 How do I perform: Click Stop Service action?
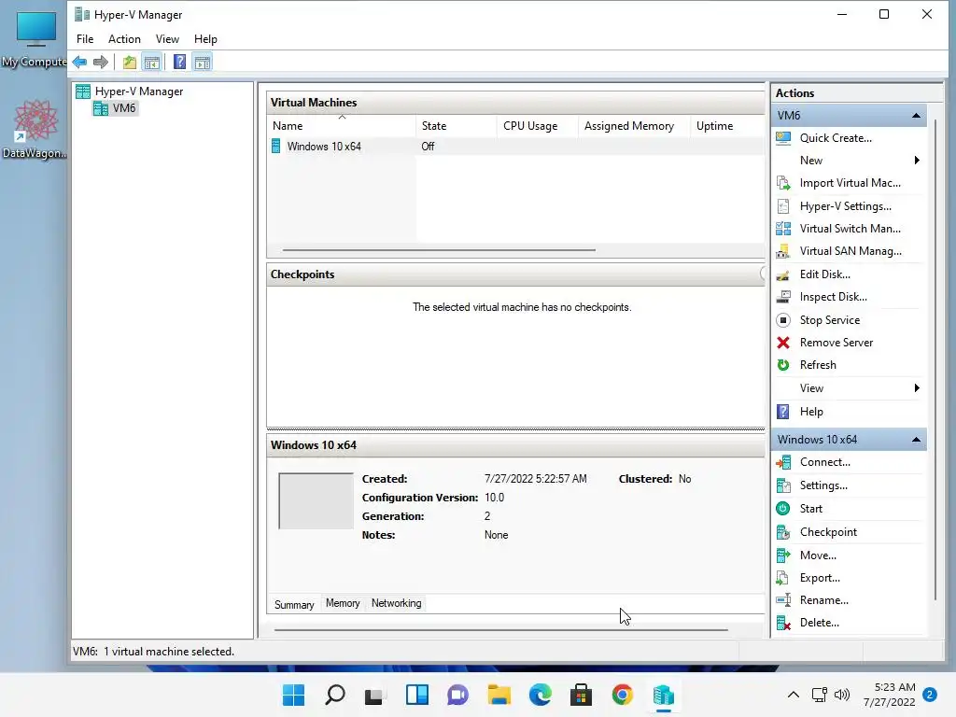coord(829,320)
